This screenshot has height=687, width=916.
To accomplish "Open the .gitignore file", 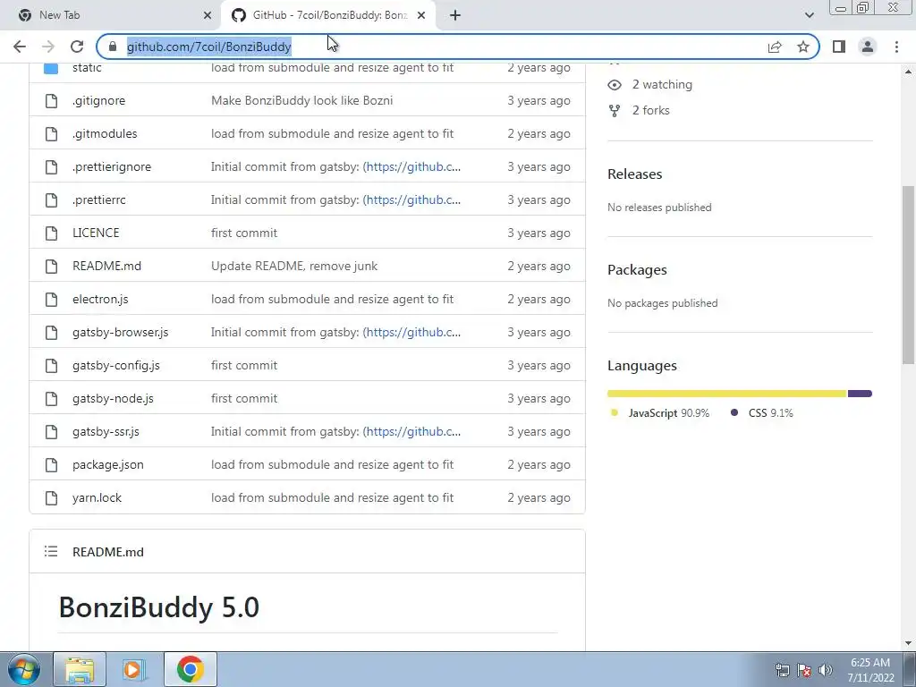I will tap(98, 100).
